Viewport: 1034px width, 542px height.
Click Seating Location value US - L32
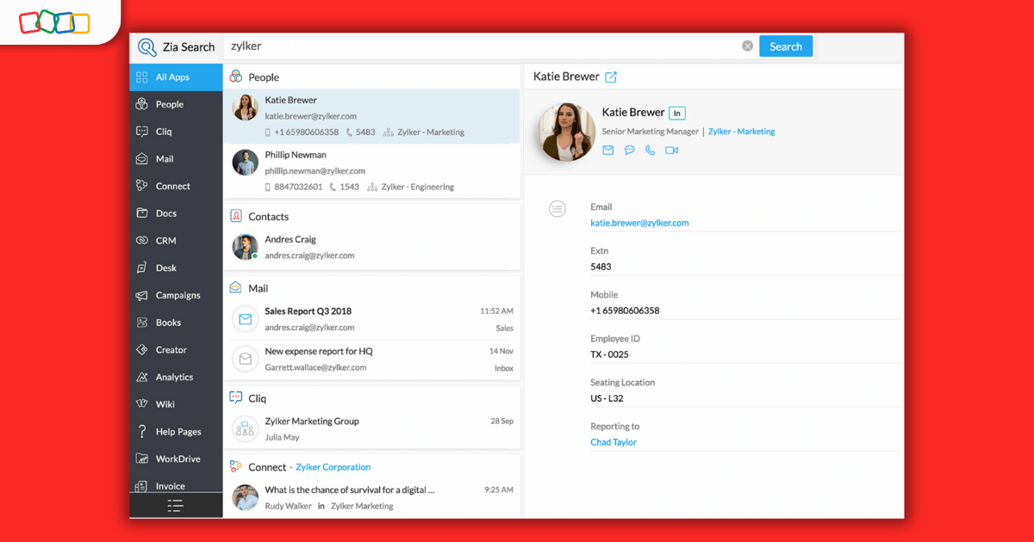tap(607, 398)
